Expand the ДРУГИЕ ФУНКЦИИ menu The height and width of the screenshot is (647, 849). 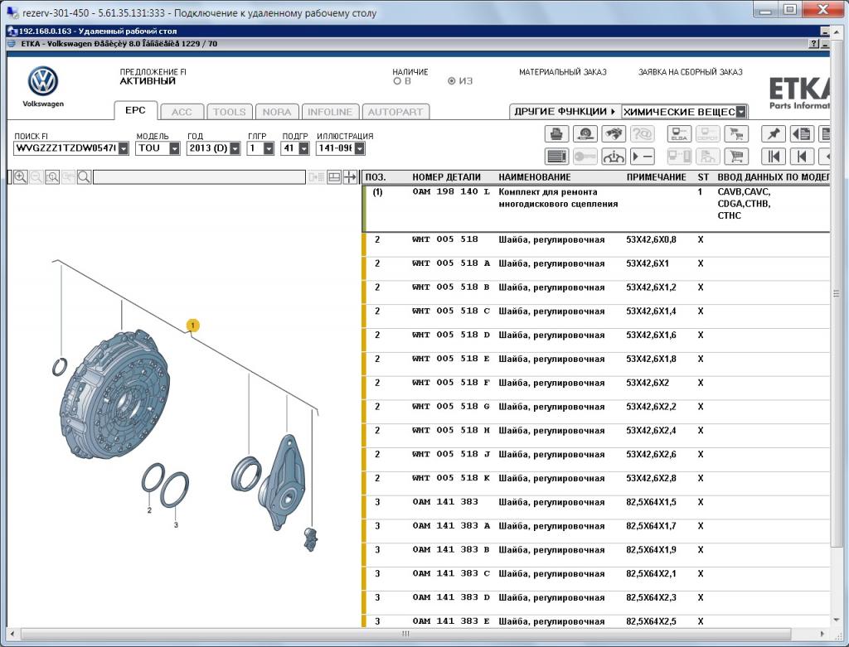click(x=565, y=112)
